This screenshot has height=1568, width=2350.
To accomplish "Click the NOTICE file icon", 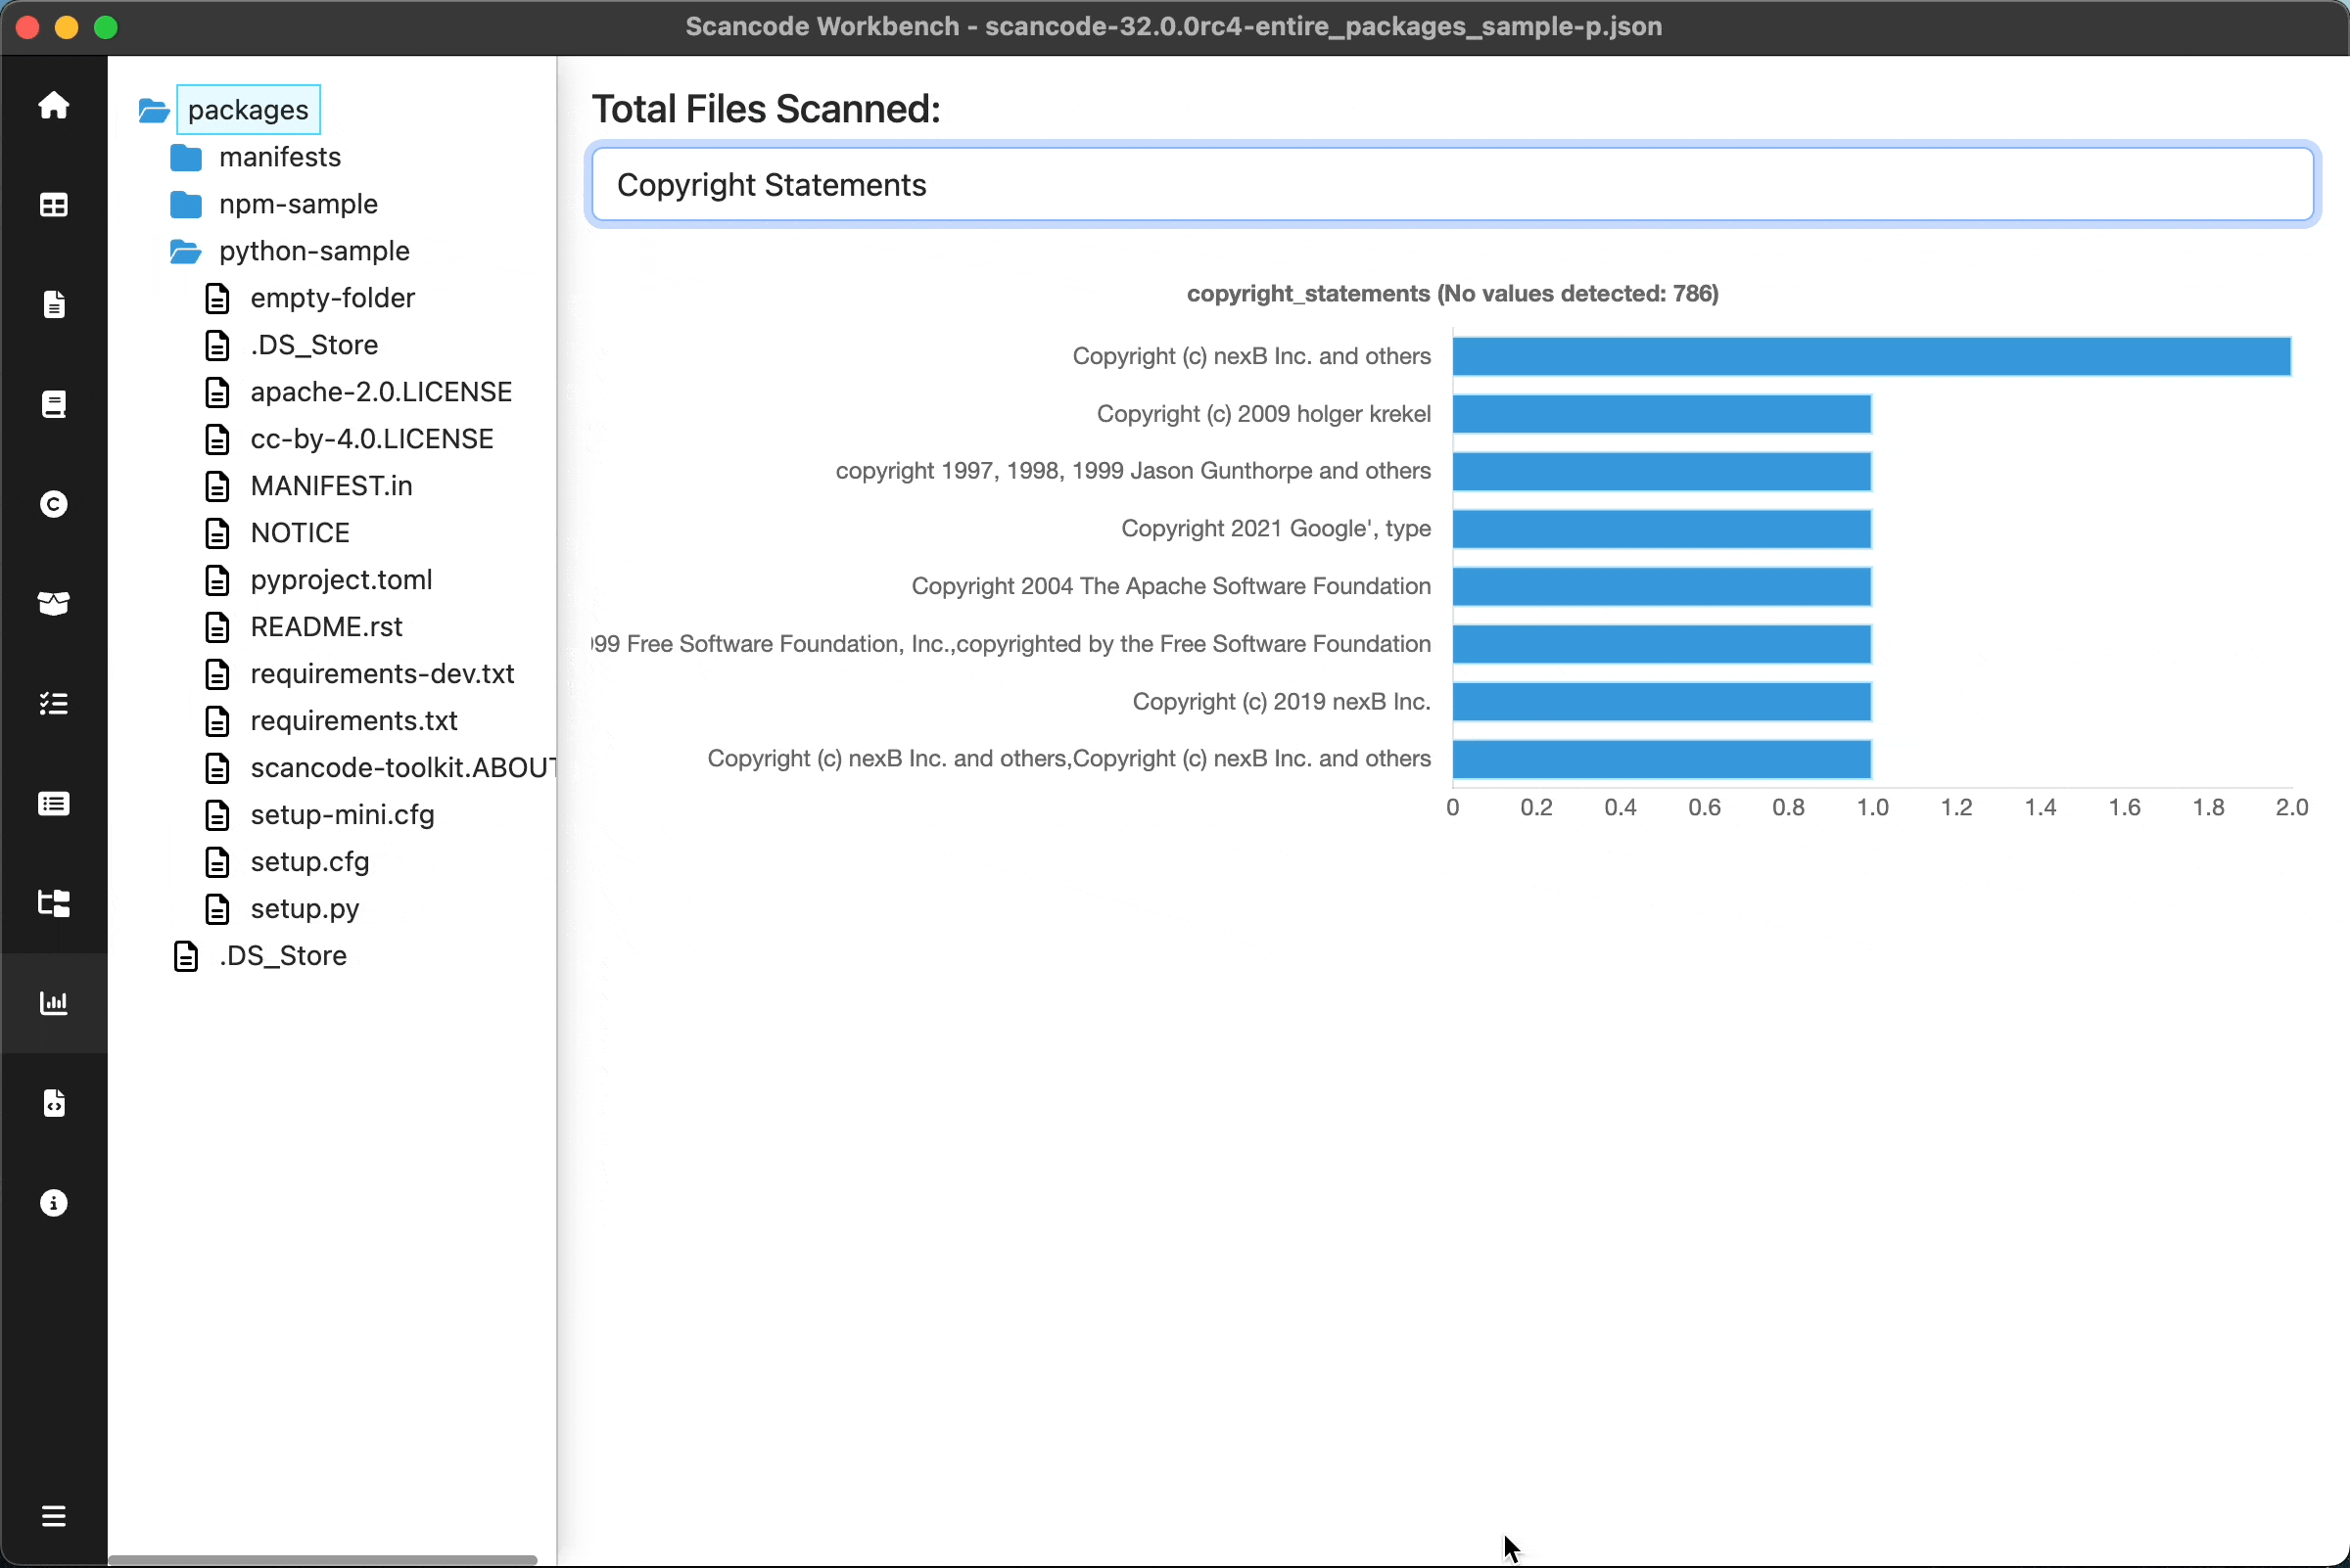I will pos(217,533).
